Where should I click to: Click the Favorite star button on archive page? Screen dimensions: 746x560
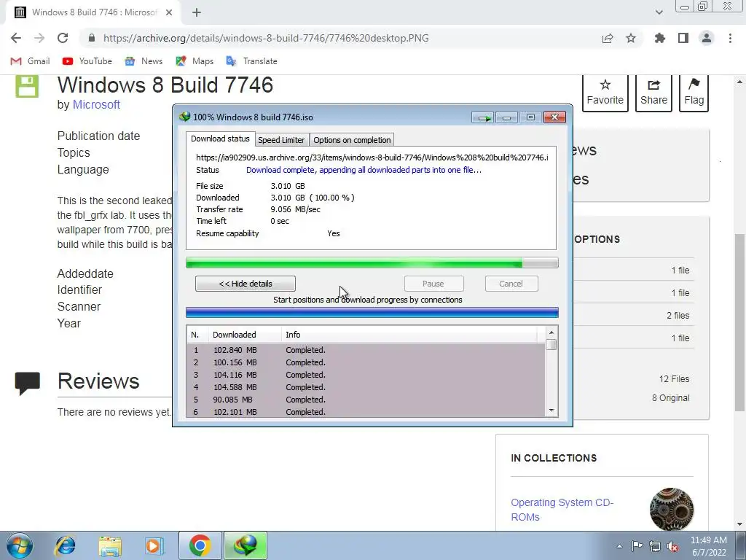pos(605,93)
